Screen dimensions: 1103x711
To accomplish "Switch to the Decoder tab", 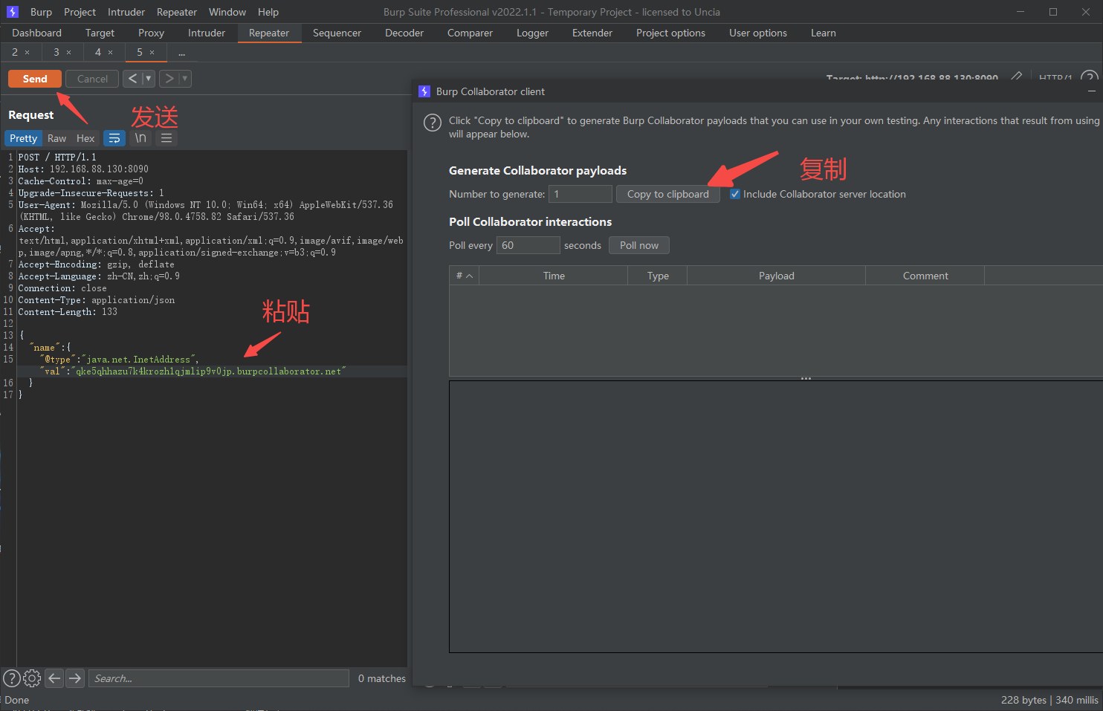I will click(x=404, y=33).
